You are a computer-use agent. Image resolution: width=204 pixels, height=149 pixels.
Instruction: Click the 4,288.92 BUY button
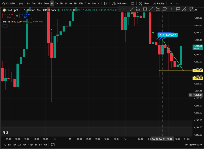pos(26,16)
